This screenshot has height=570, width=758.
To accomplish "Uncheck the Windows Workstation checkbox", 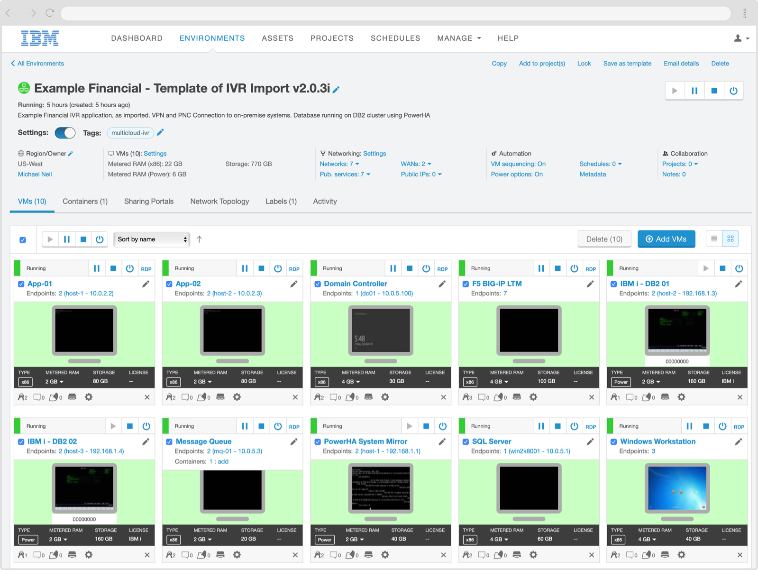I will [x=614, y=442].
